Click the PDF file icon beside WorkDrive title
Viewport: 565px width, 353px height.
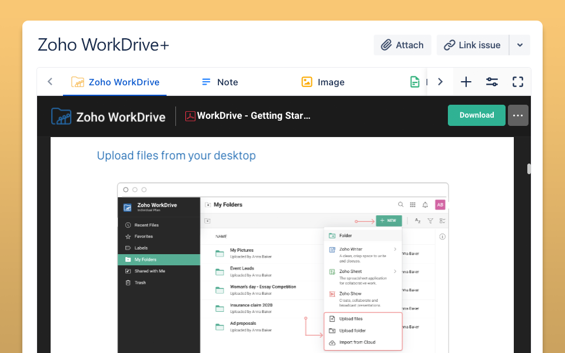pyautogui.click(x=190, y=116)
